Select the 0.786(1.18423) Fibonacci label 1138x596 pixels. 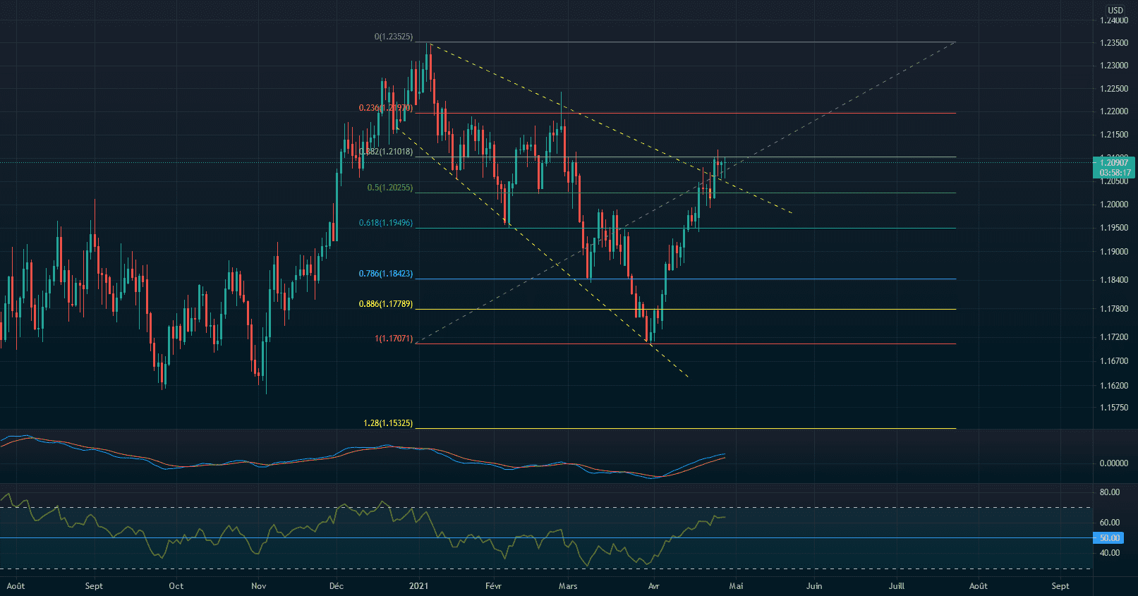coord(386,274)
